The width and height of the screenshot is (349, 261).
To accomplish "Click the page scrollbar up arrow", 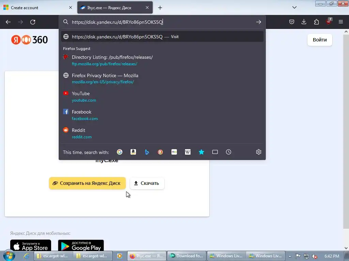I will (x=346, y=32).
